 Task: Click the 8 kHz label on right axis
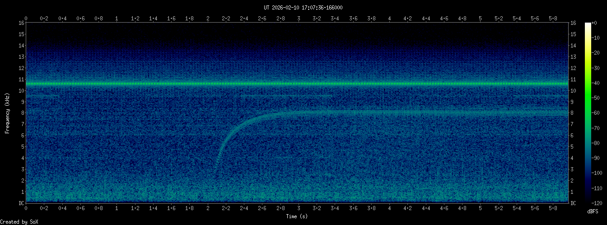click(572, 113)
